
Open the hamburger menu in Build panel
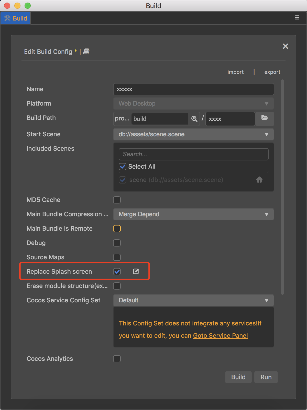[x=297, y=18]
